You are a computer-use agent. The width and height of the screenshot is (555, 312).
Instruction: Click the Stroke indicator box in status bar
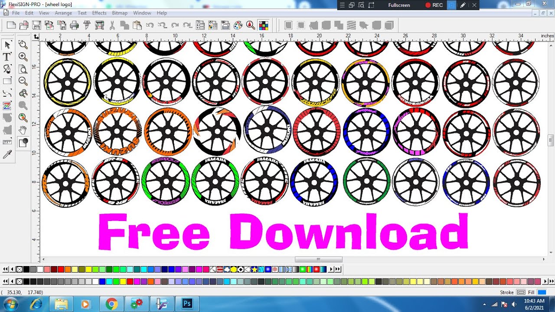tap(521, 292)
